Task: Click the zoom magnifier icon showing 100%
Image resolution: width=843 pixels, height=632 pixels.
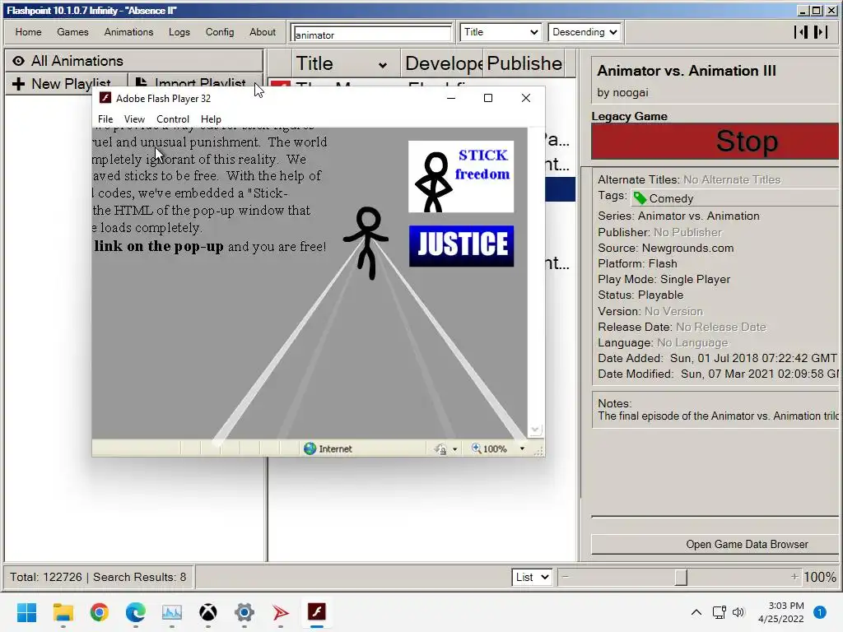Action: point(476,448)
